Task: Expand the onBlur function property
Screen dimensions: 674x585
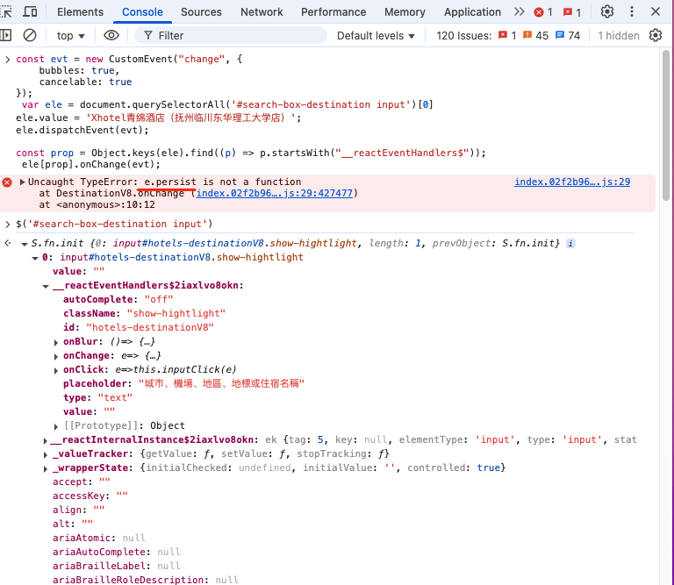Action: coord(56,342)
